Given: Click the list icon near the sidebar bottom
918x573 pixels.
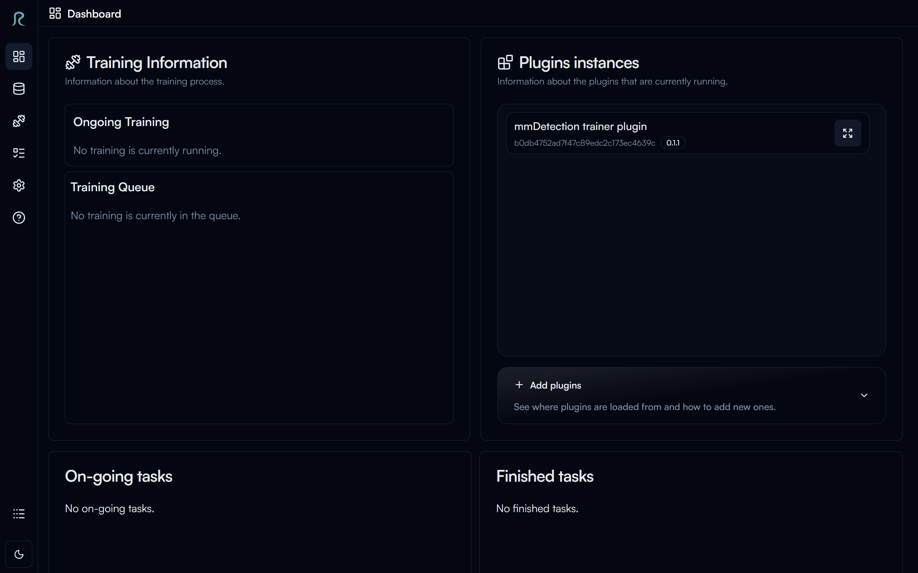Looking at the screenshot, I should click(19, 514).
